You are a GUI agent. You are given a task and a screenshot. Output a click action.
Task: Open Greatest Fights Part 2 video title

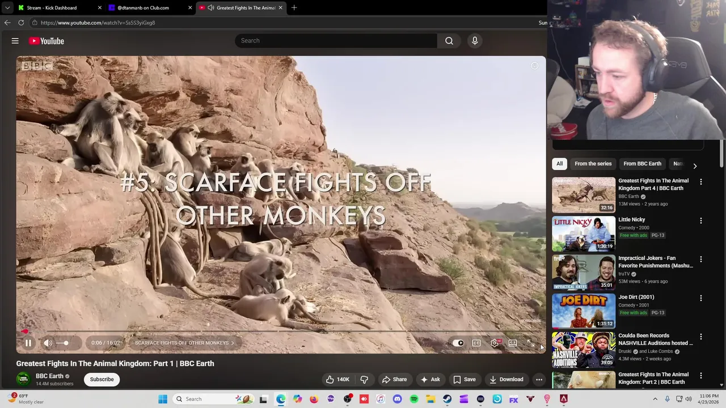pos(653,378)
